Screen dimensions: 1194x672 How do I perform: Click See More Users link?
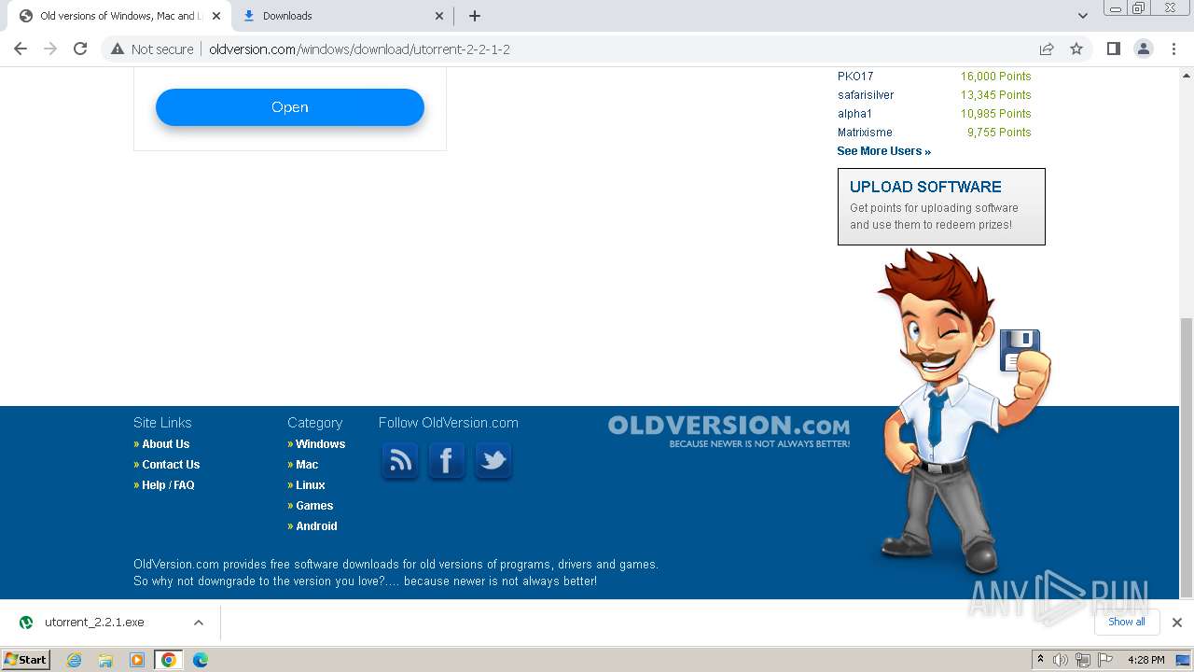[883, 151]
